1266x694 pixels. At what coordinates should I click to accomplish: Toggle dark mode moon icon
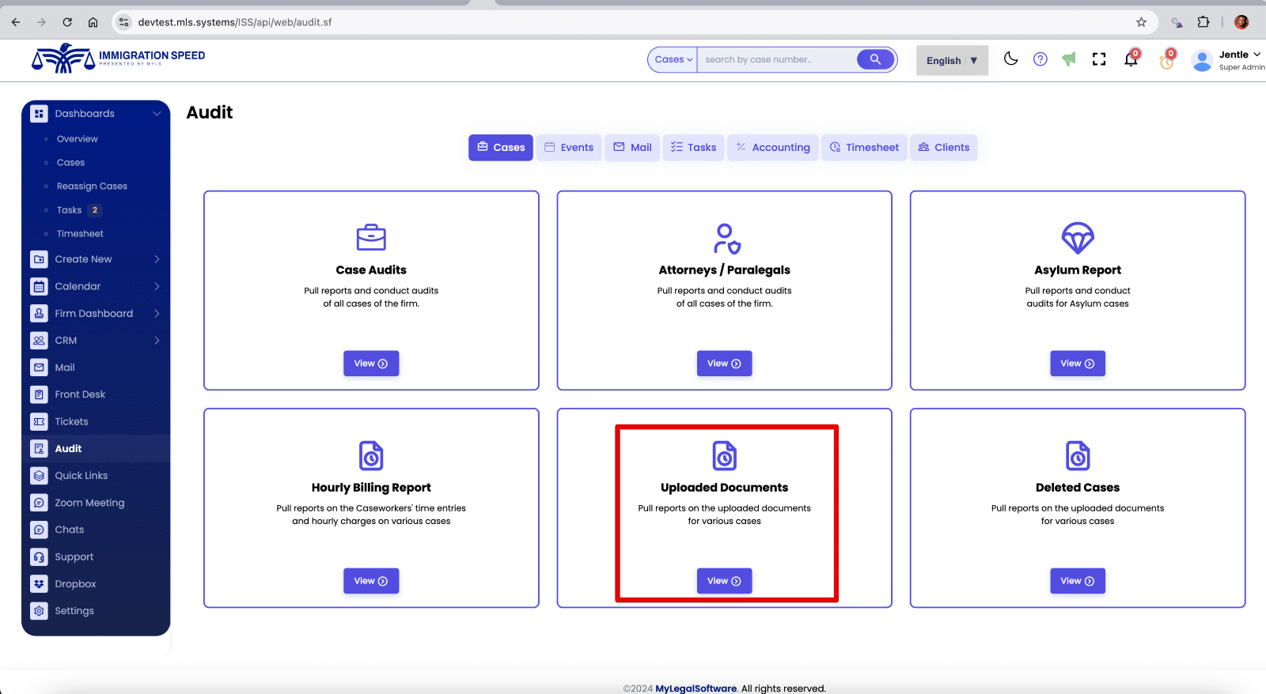(x=1010, y=59)
